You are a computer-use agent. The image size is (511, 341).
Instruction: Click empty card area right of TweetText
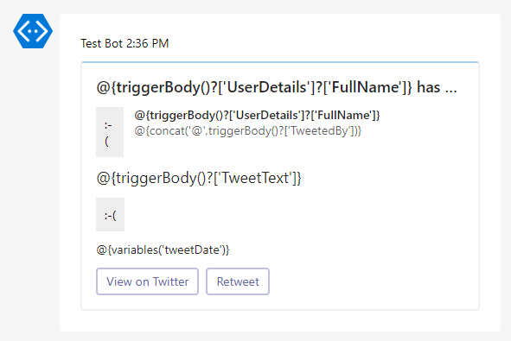coord(388,178)
